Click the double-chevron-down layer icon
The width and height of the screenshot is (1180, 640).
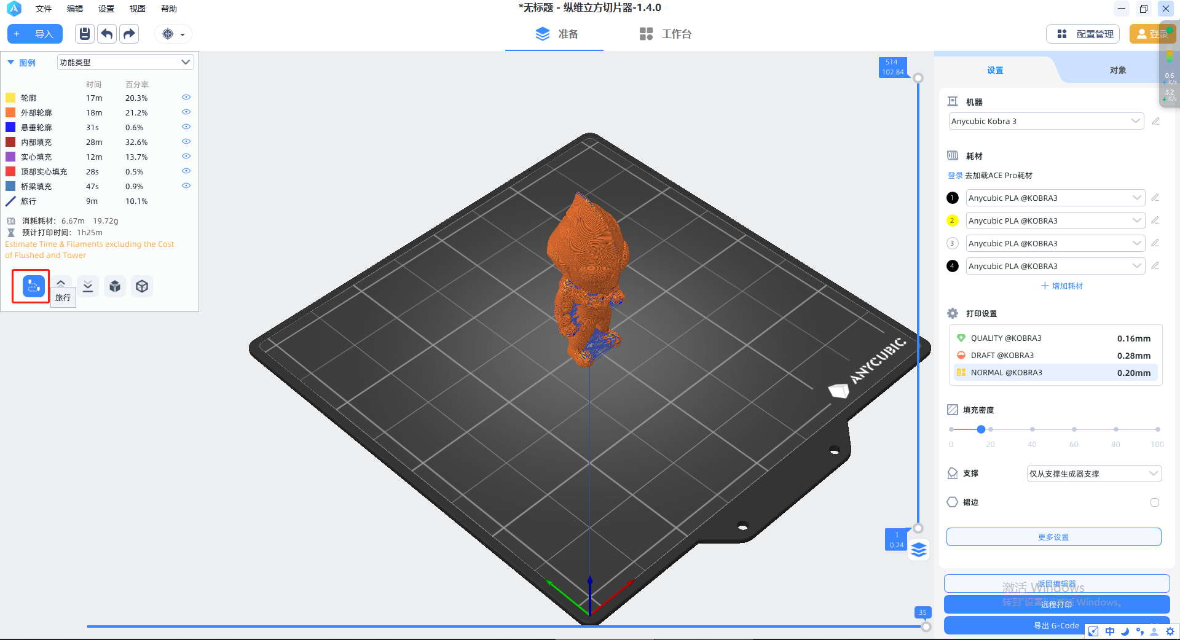tap(88, 286)
